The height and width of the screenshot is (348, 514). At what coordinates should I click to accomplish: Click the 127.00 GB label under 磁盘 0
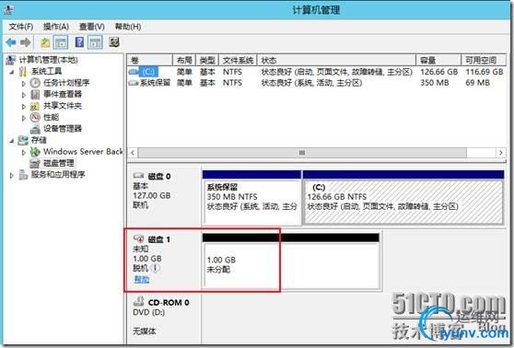click(x=152, y=196)
